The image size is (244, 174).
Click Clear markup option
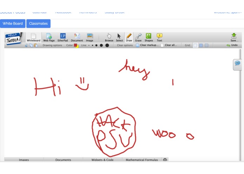coord(147,45)
